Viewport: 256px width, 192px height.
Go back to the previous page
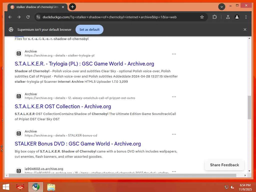10,17
